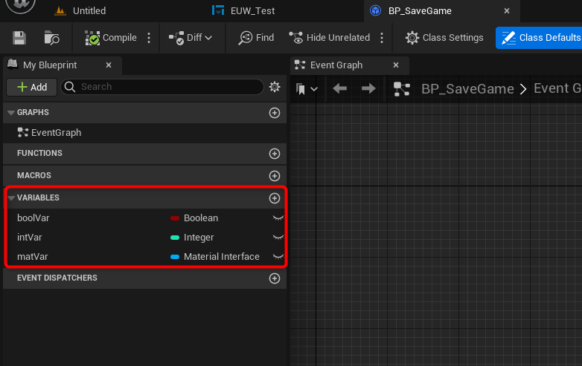The image size is (582, 366).
Task: Open Class Settings
Action: coord(444,38)
